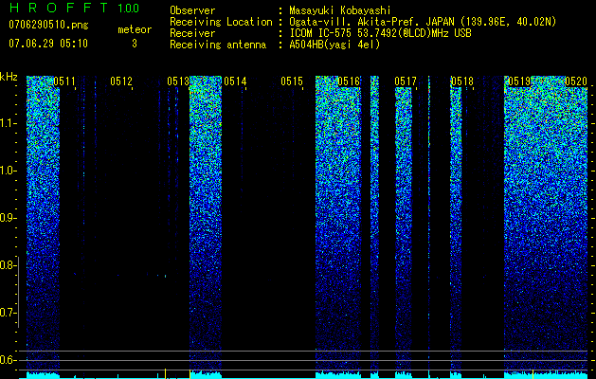Click the Ogata-vill. Akita-Pref. JAPAN location text

point(423,22)
